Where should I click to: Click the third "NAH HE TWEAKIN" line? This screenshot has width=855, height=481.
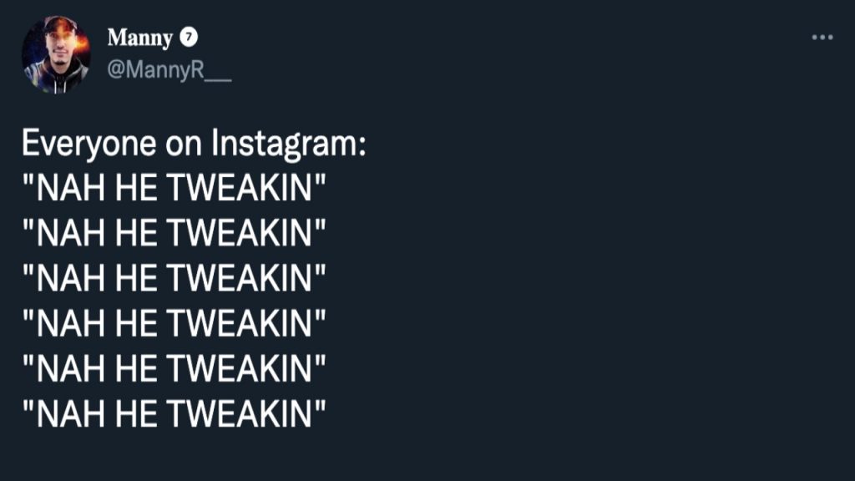pyautogui.click(x=174, y=278)
